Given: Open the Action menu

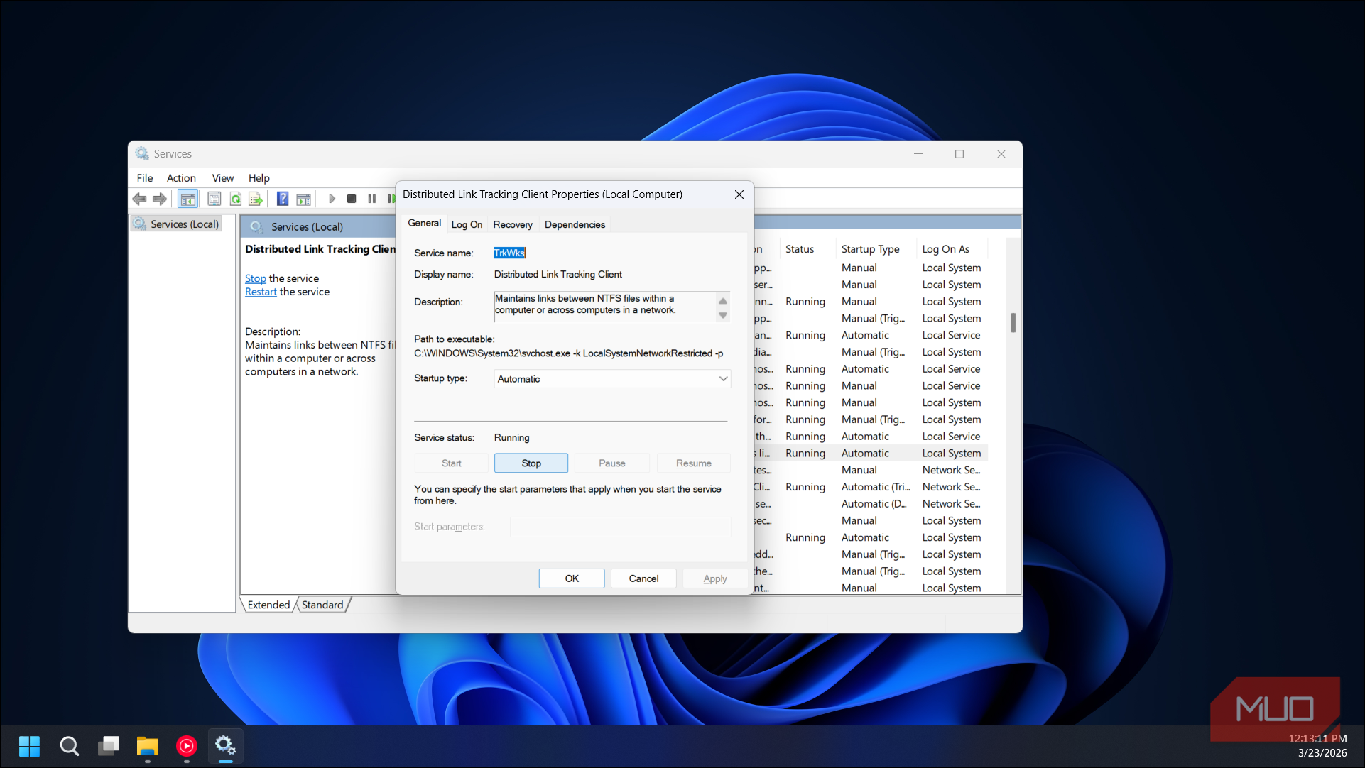Looking at the screenshot, I should pyautogui.click(x=181, y=178).
